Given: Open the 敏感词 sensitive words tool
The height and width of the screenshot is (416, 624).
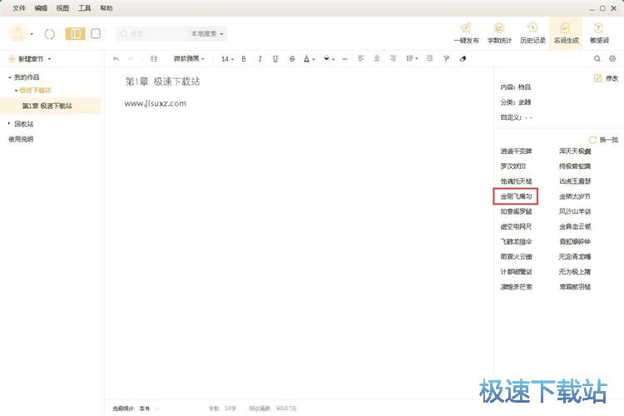Looking at the screenshot, I should click(x=599, y=33).
